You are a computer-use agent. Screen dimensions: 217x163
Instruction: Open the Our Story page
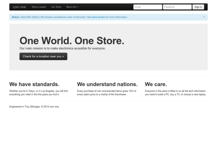pos(56,7)
